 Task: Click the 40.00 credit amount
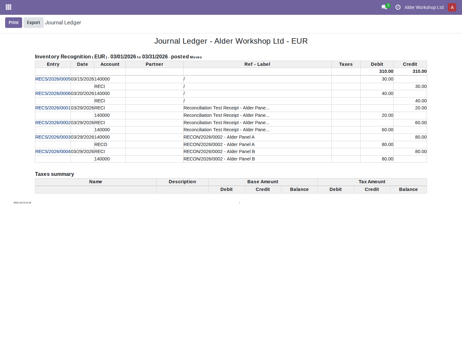tap(421, 101)
